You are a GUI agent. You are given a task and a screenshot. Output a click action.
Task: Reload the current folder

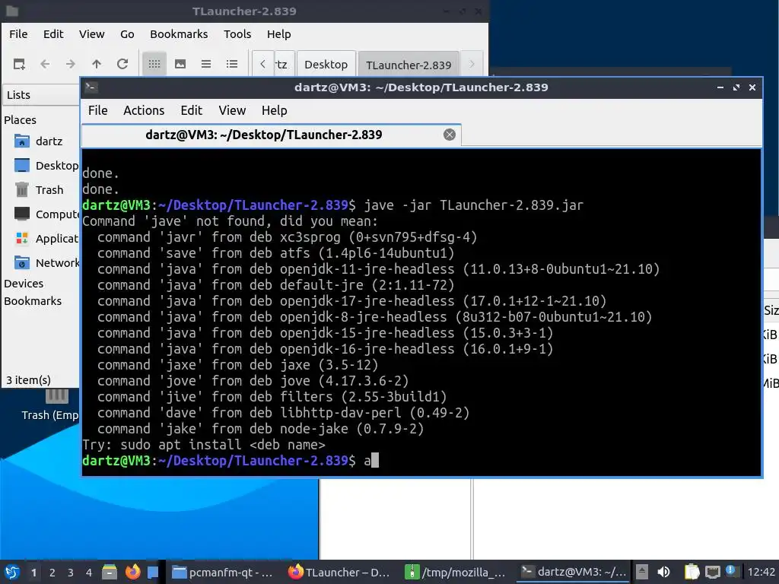(x=122, y=64)
